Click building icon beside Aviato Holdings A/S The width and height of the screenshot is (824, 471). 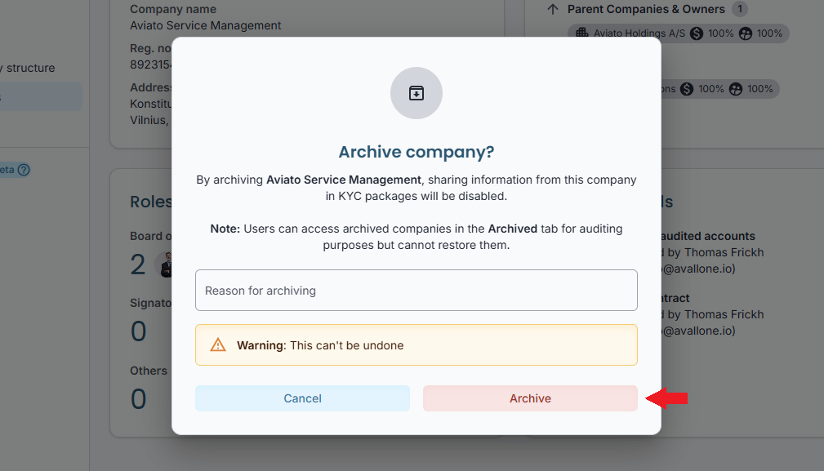click(581, 33)
